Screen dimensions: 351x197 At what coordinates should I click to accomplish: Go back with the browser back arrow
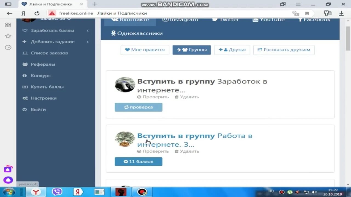click(9, 13)
